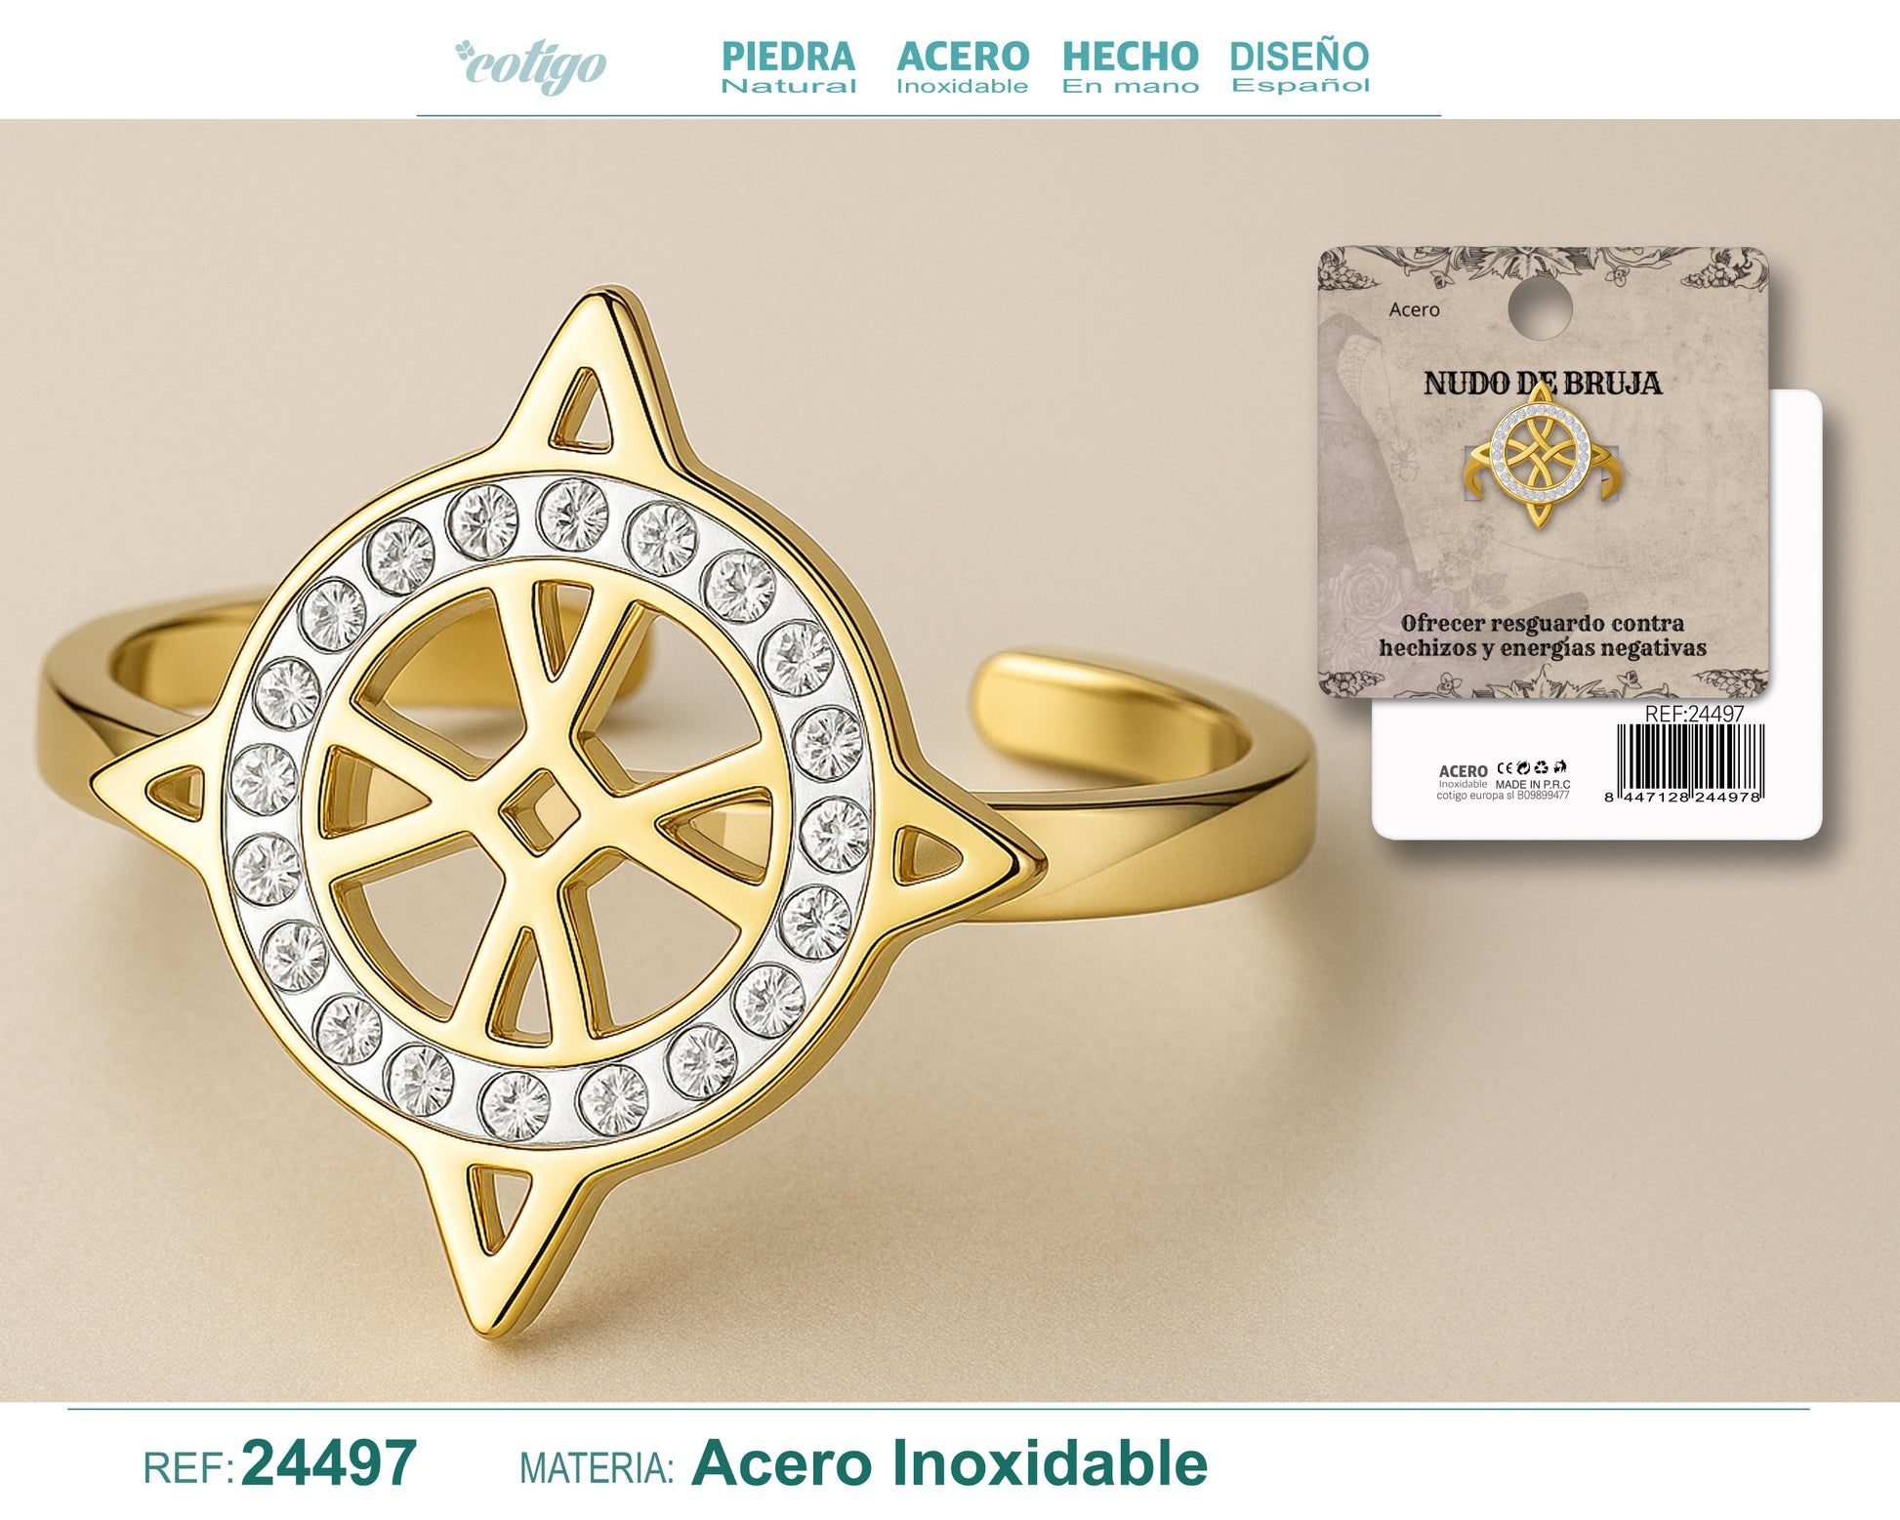This screenshot has width=1900, height=1520.
Task: Select the ACERO Inoxidable header label
Action: [963, 67]
